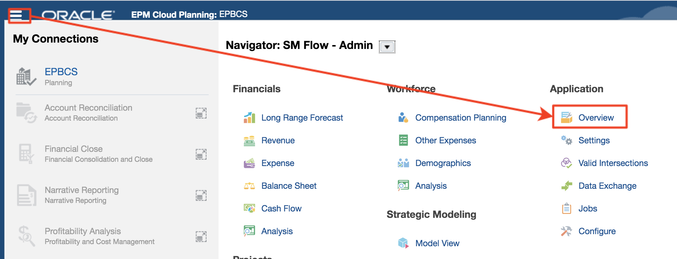The image size is (677, 259).
Task: Select Demographics under Workforce
Action: [x=443, y=163]
